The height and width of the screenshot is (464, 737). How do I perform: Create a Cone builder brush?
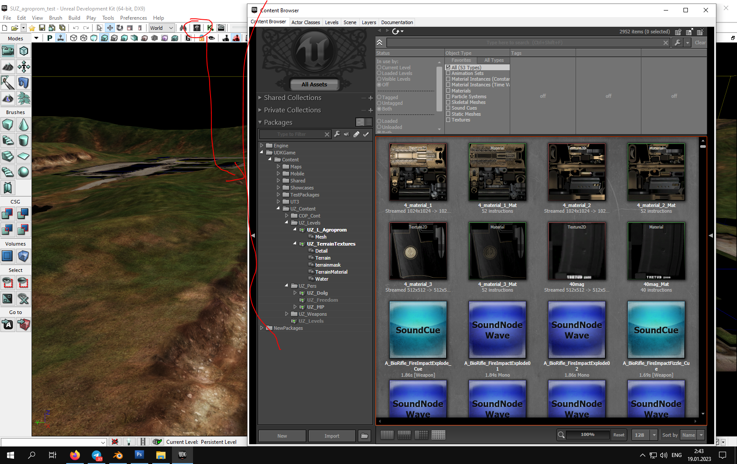24,125
